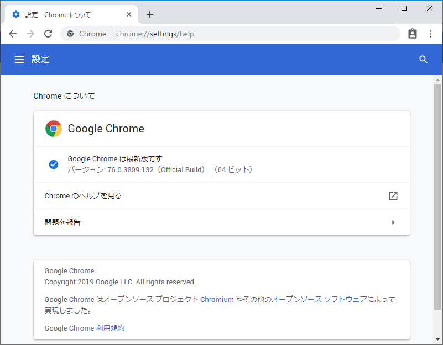The width and height of the screenshot is (443, 345).
Task: Expand 問題を報告 using the right arrow
Action: [393, 222]
